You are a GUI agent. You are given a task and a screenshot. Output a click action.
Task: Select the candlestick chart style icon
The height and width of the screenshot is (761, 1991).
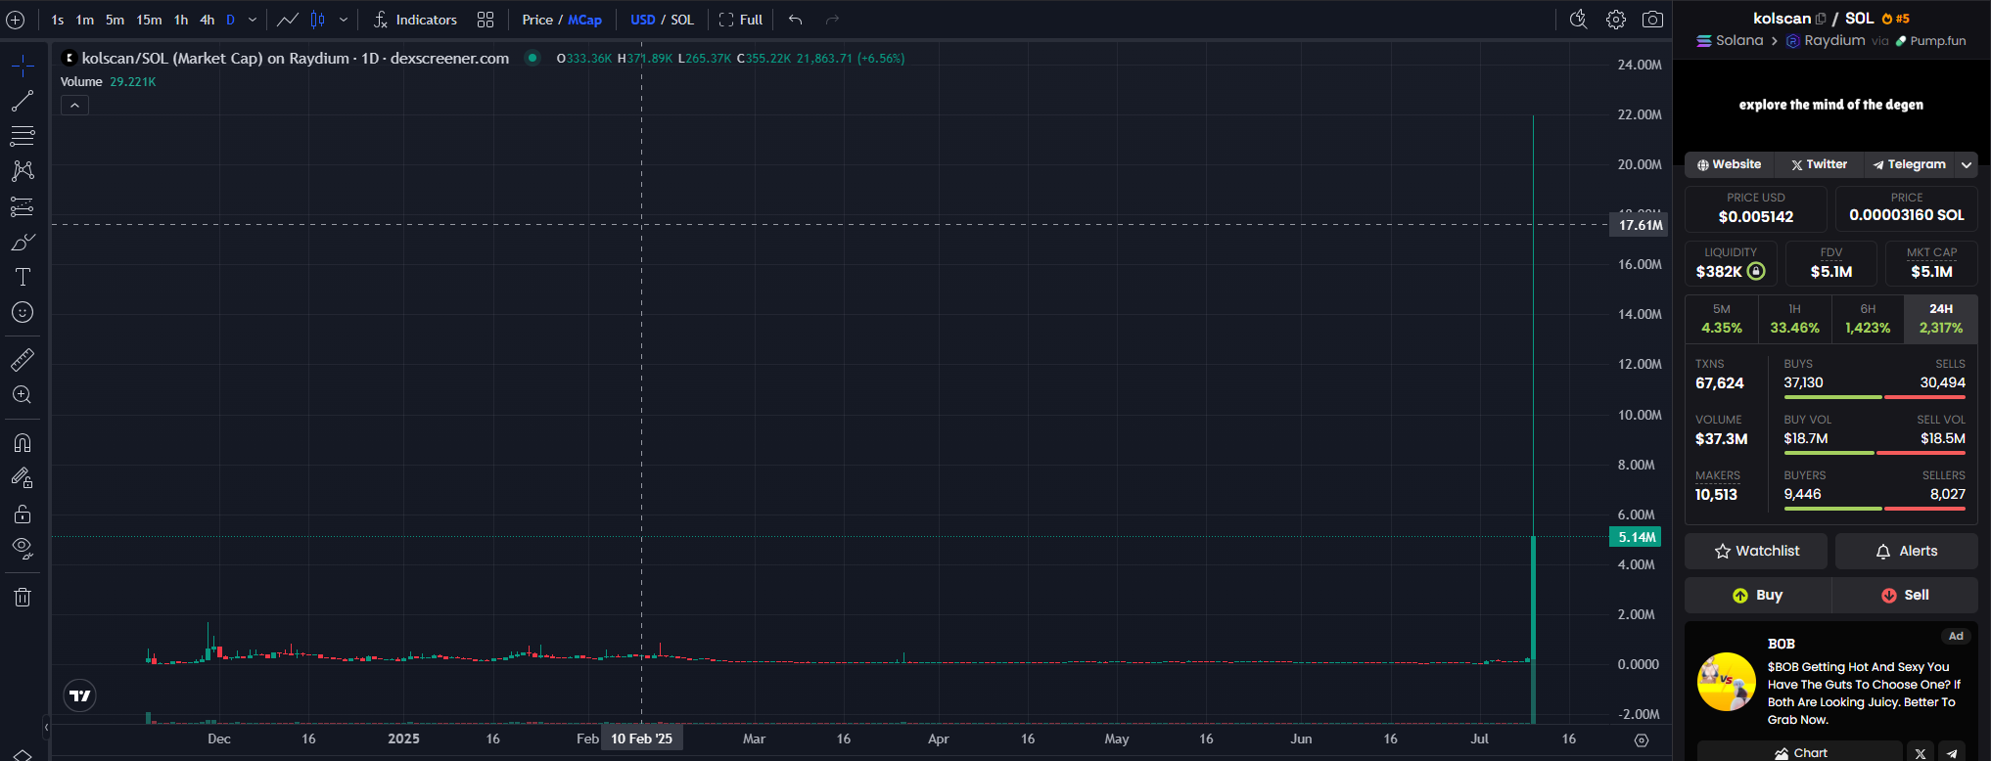(x=318, y=20)
